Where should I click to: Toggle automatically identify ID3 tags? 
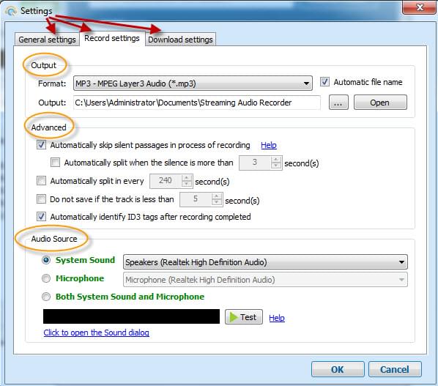tap(41, 217)
